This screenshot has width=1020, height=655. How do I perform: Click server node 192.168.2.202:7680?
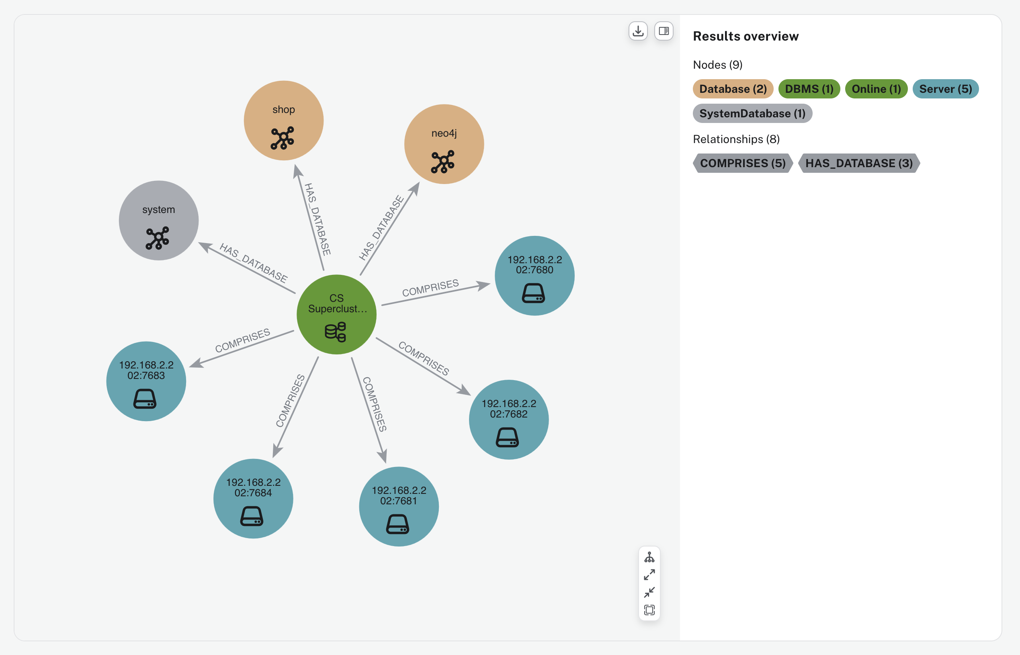pos(535,276)
